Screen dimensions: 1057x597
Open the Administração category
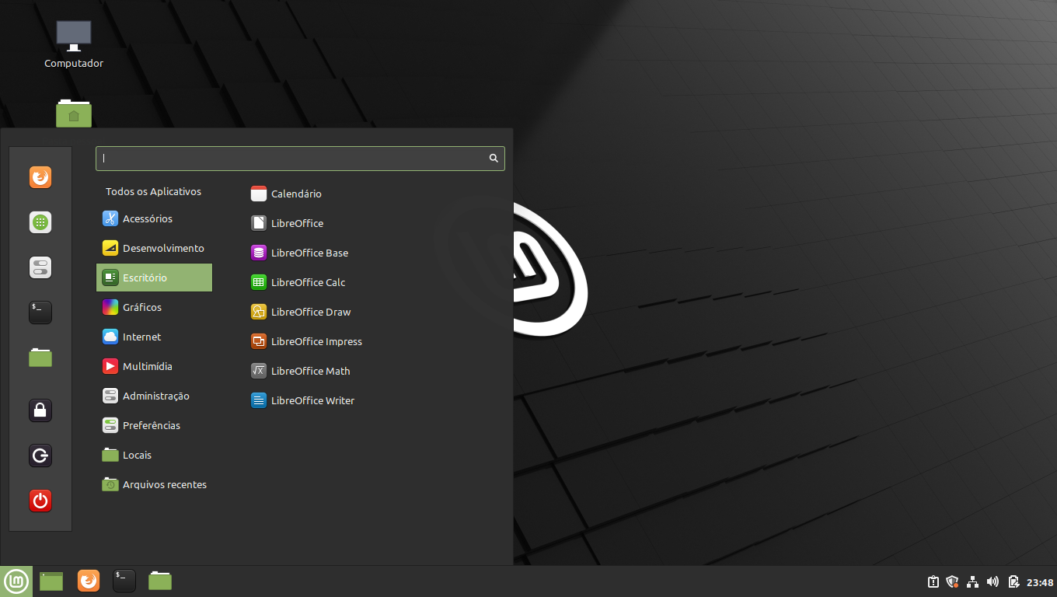pyautogui.click(x=154, y=396)
